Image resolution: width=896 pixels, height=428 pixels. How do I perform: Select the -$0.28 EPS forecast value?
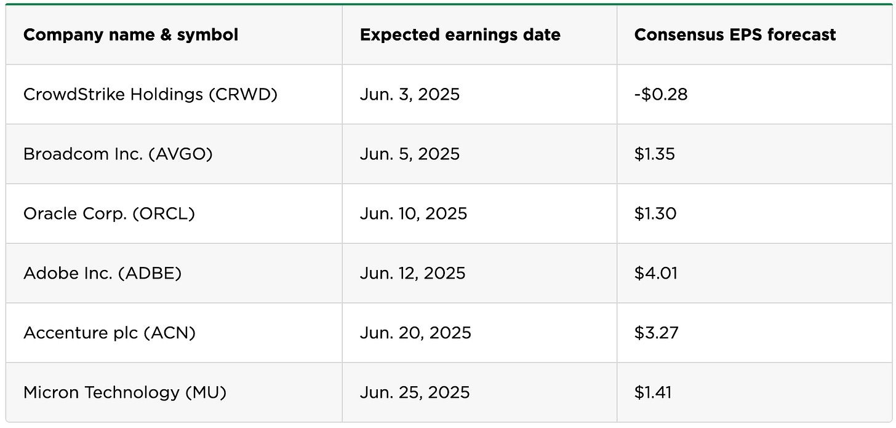[661, 94]
